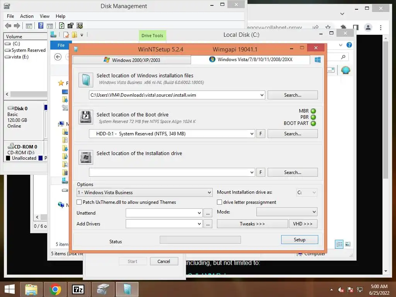Open 7-Zip from the taskbar
The width and height of the screenshot is (396, 297).
pyautogui.click(x=78, y=289)
